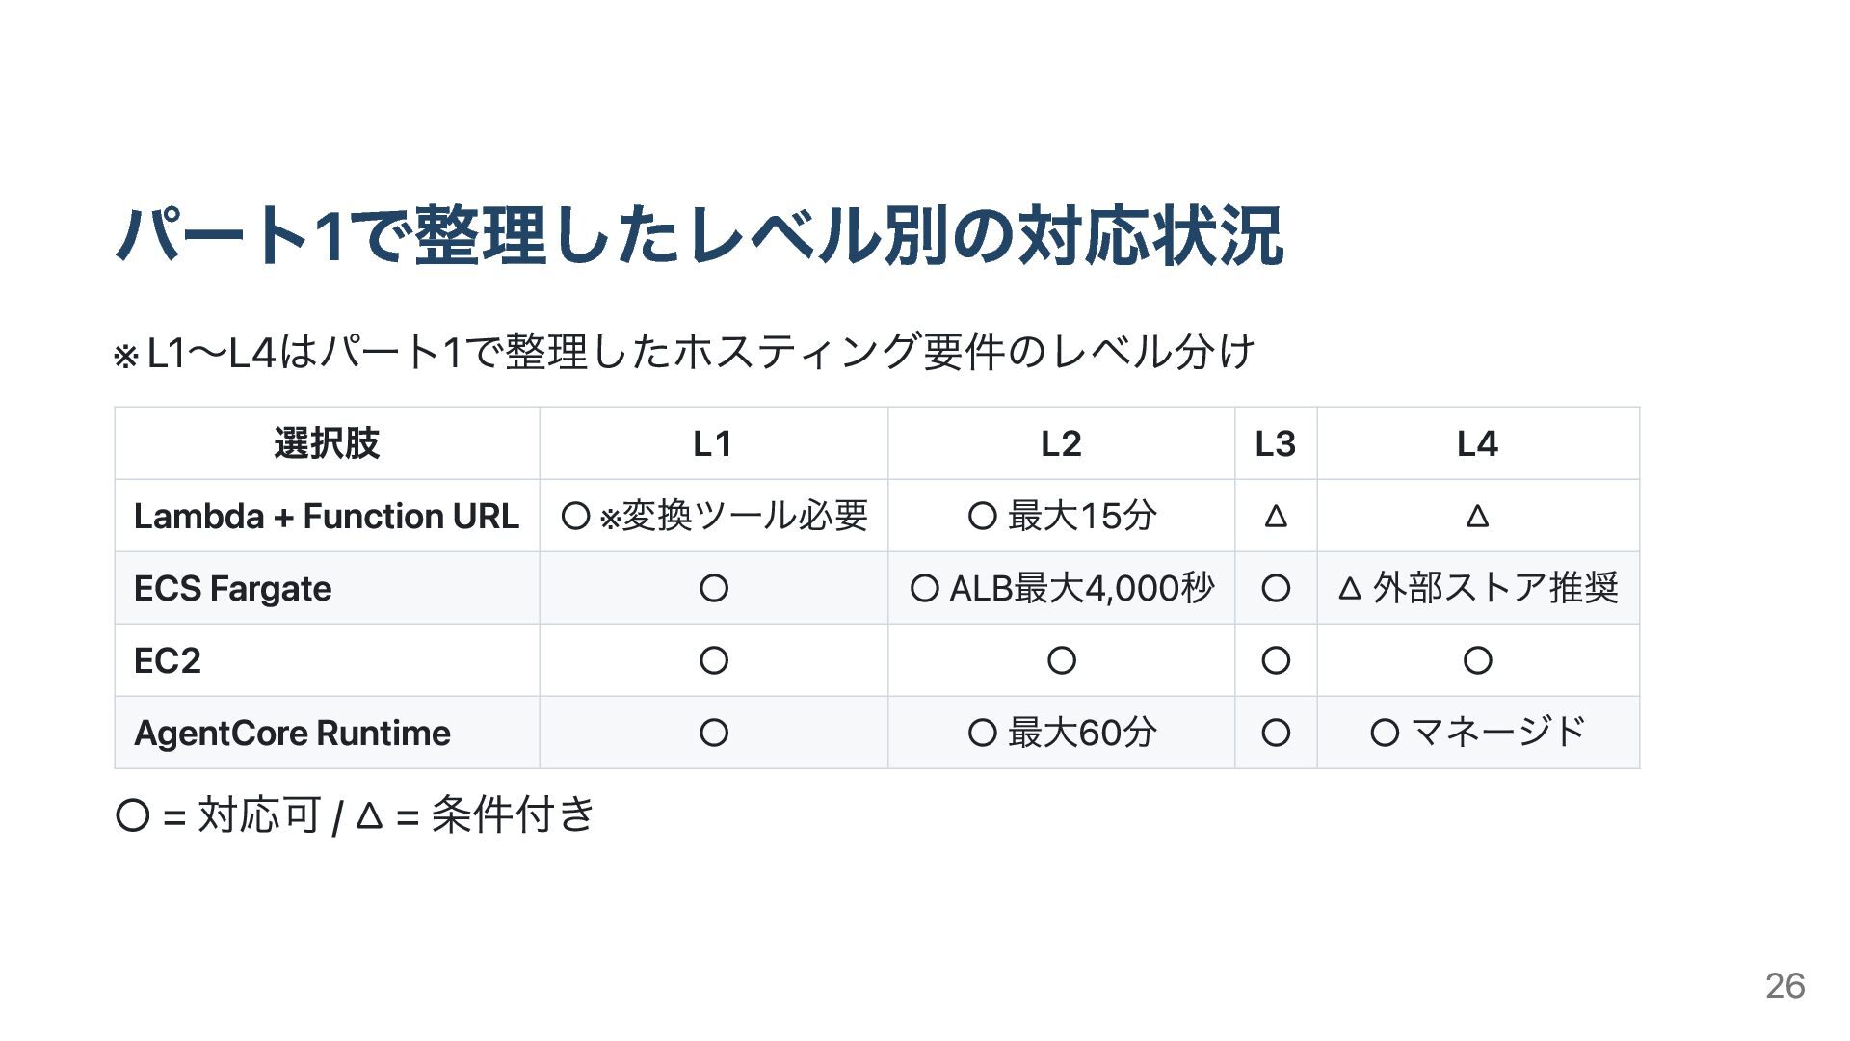
Task: Select the ECS Fargate row label
Action: 233,588
